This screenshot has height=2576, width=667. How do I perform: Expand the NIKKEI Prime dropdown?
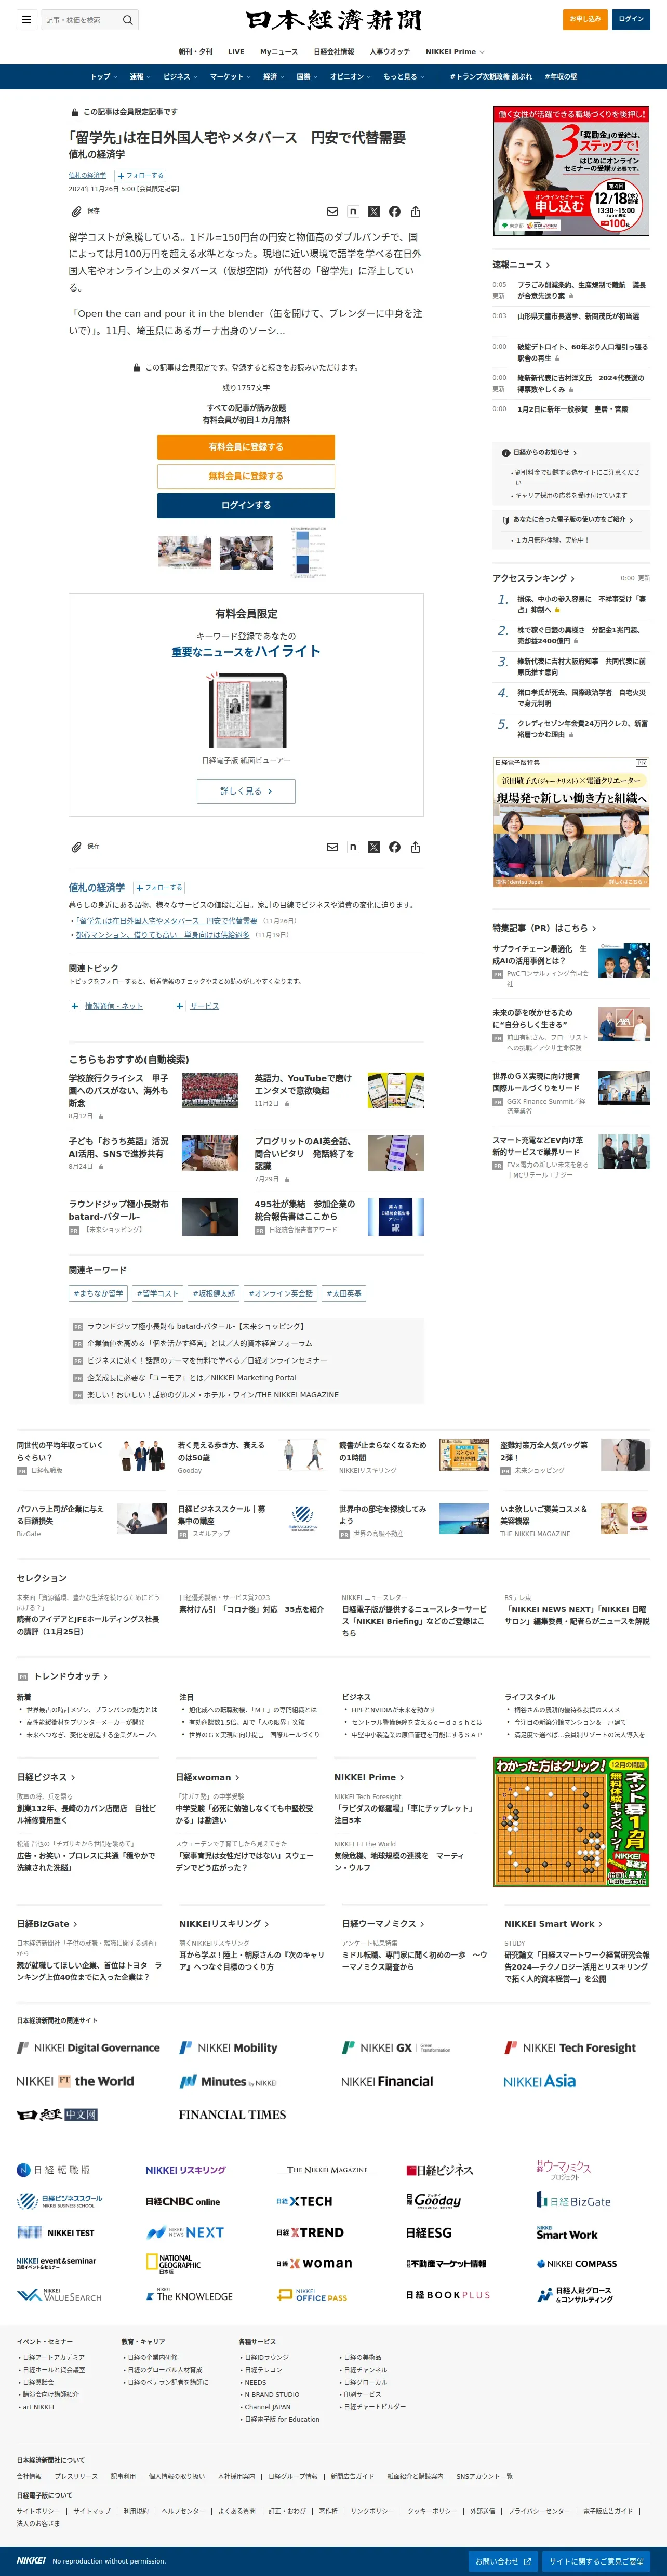pyautogui.click(x=455, y=51)
